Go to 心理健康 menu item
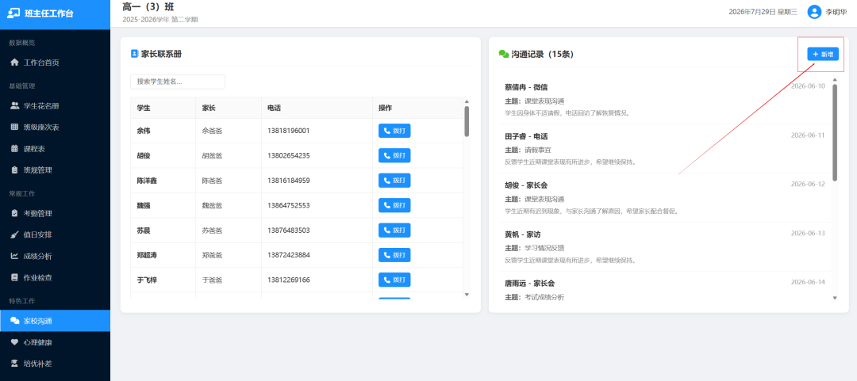Viewport: 857px width, 381px height. click(x=55, y=342)
